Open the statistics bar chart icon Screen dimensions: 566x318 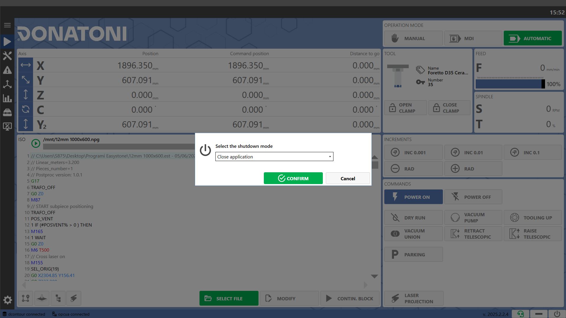pos(7,99)
